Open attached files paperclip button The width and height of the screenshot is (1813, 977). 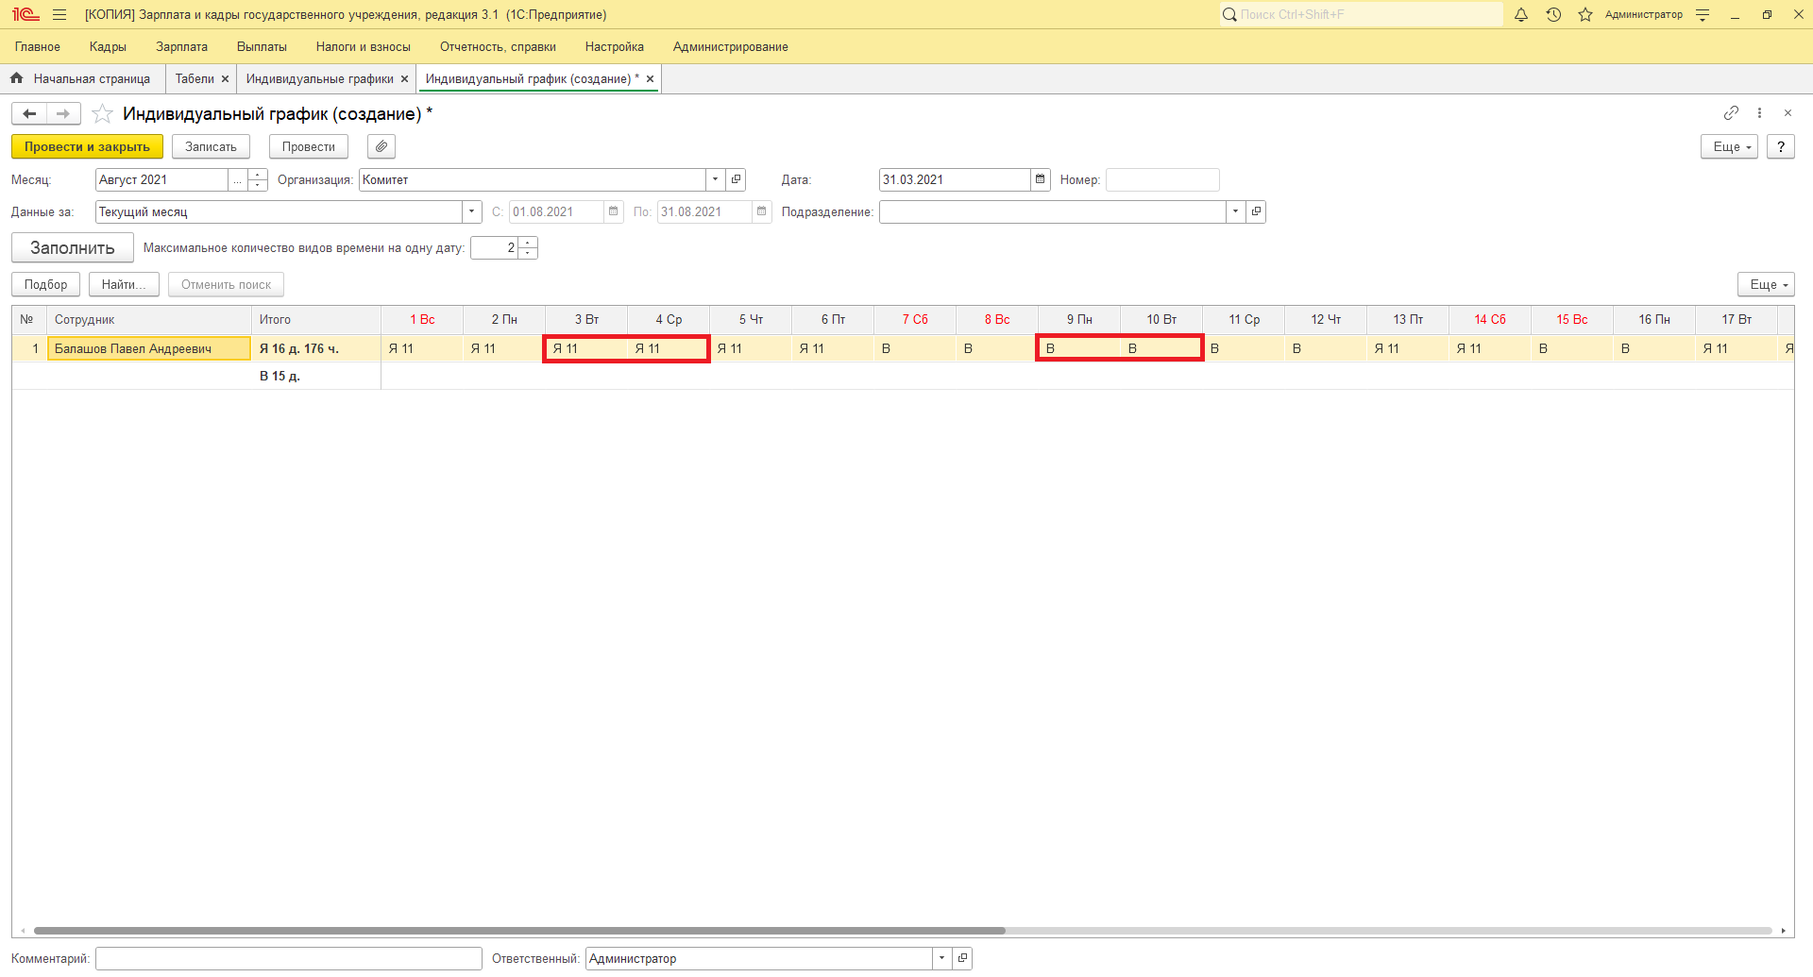coord(381,146)
